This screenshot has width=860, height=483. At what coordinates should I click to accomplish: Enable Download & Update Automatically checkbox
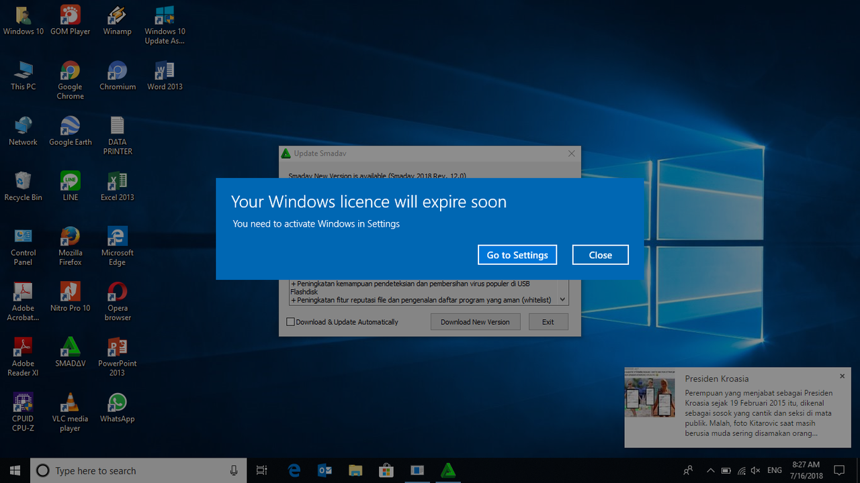[291, 322]
